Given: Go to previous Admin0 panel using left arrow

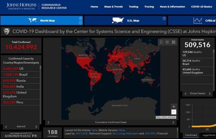Looking at the screenshot, I should point(6,127).
